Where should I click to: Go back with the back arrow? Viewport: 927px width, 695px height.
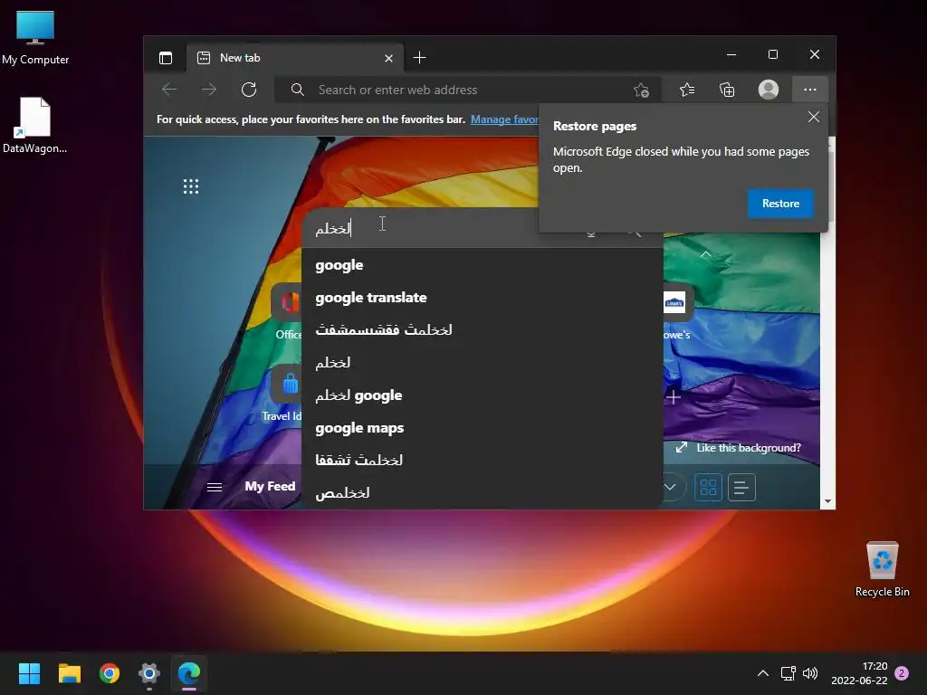coord(169,90)
